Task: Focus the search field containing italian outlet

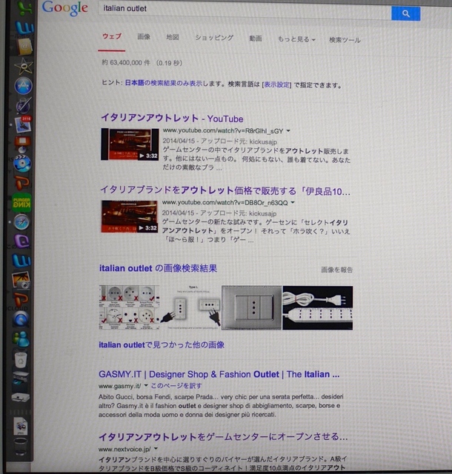Action: pos(245,10)
